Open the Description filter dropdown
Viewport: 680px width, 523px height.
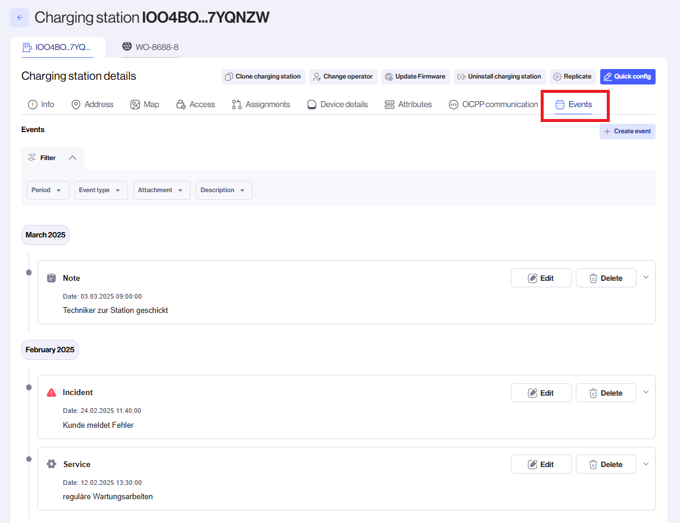pyautogui.click(x=224, y=190)
